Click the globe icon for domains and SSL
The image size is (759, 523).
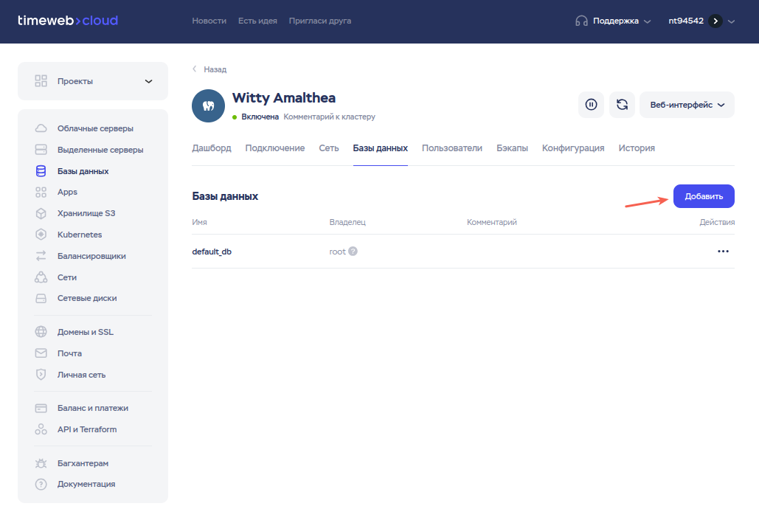click(41, 332)
